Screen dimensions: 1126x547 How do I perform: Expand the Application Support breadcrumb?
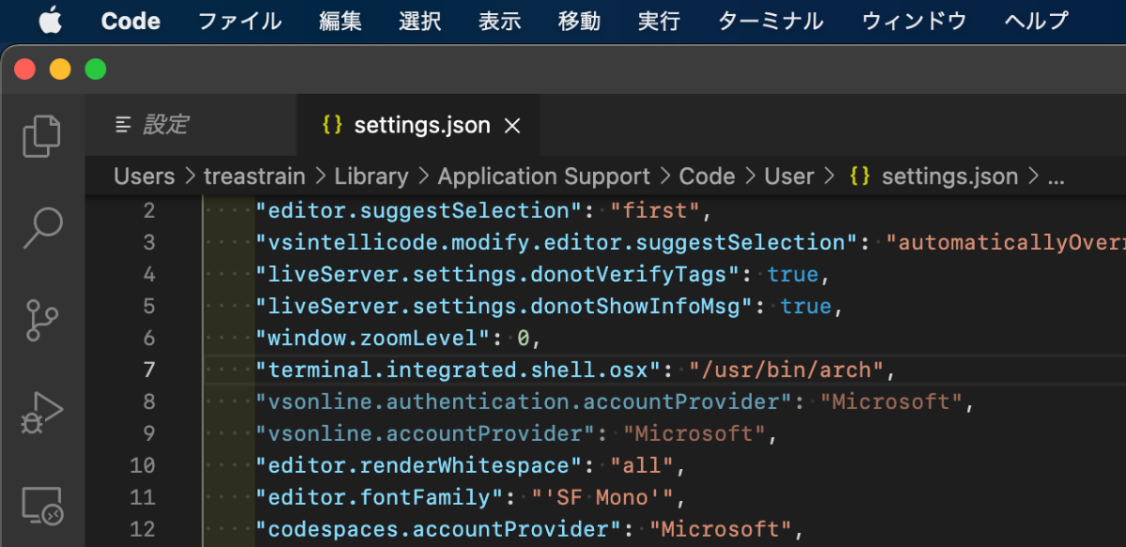click(x=543, y=176)
